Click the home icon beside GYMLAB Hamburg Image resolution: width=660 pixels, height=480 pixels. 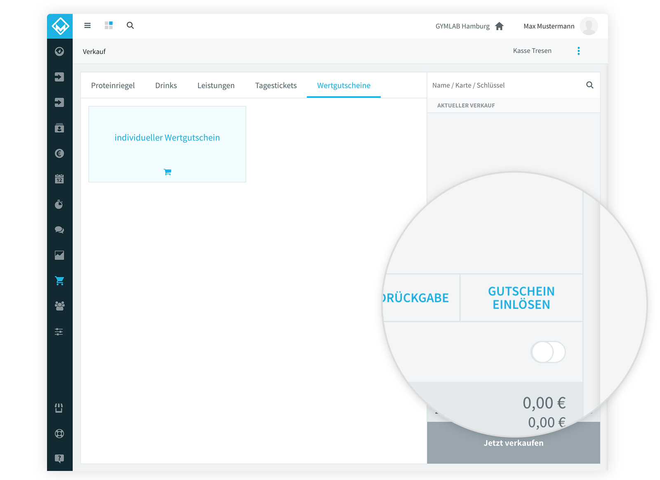[499, 26]
